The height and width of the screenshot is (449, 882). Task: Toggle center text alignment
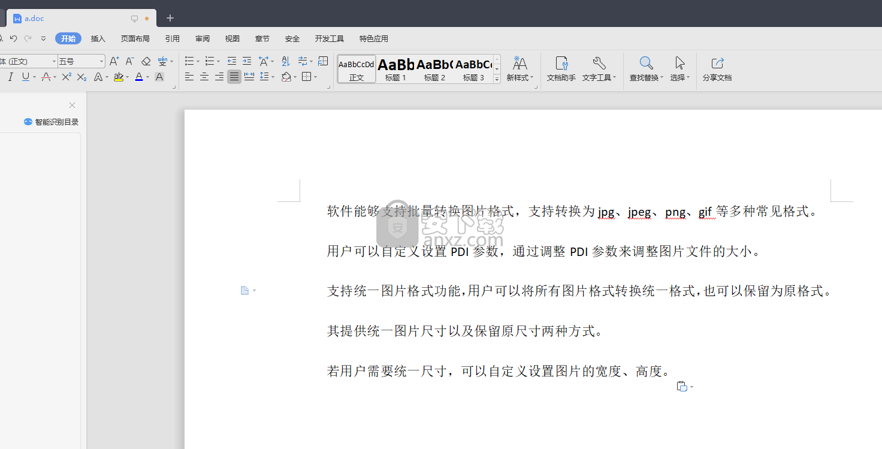204,77
